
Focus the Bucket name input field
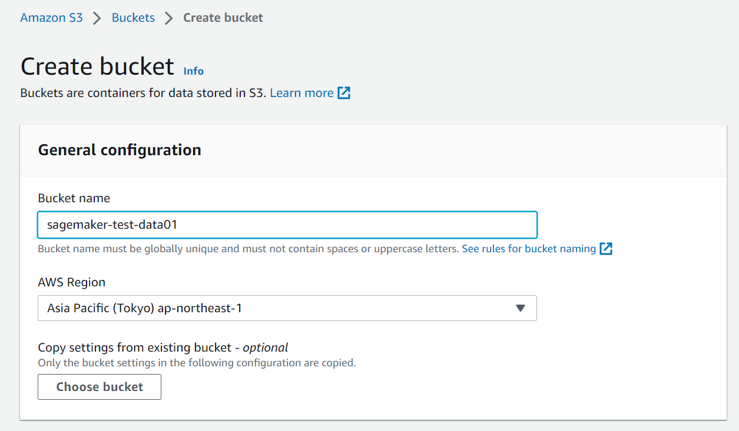pyautogui.click(x=287, y=224)
